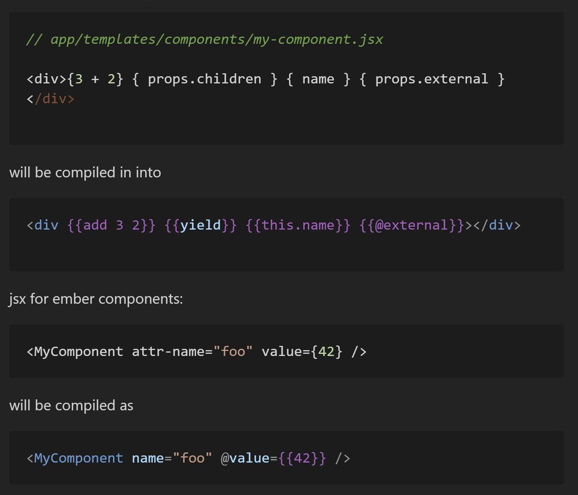
Task: Click the '{ name }' JSX expression
Action: coord(318,79)
